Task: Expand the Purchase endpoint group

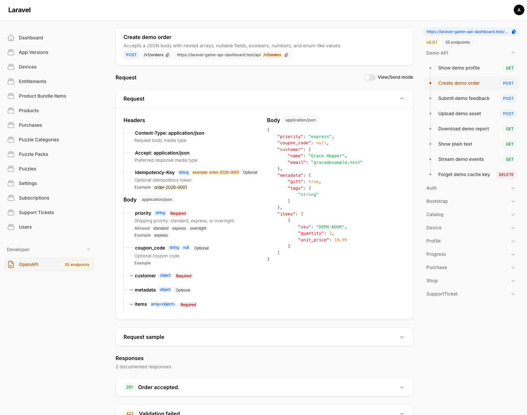Action: [x=513, y=267]
